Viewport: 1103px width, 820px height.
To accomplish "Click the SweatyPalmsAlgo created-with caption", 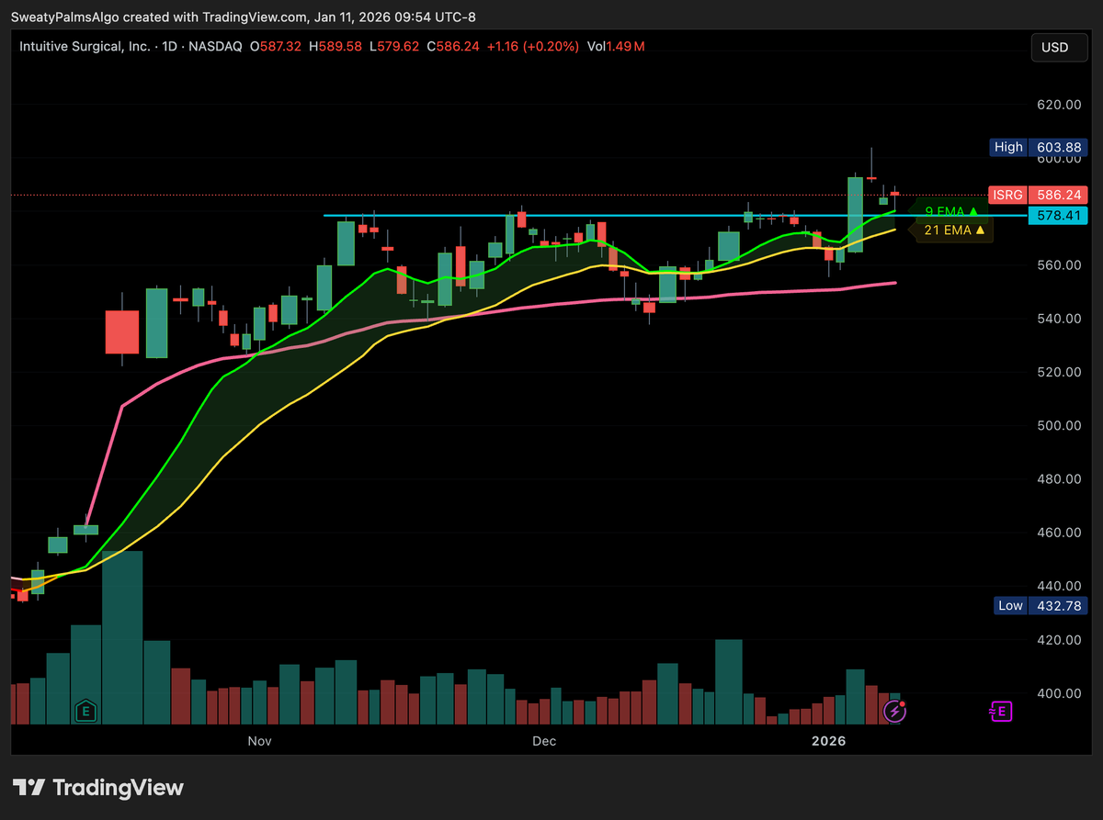I will pyautogui.click(x=244, y=17).
